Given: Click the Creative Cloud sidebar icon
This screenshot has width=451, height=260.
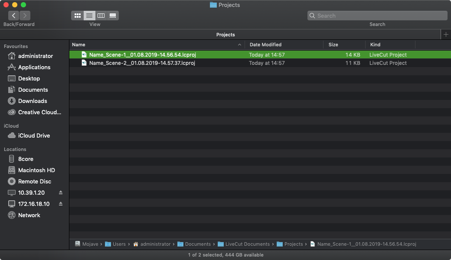Looking at the screenshot, I should [12, 112].
